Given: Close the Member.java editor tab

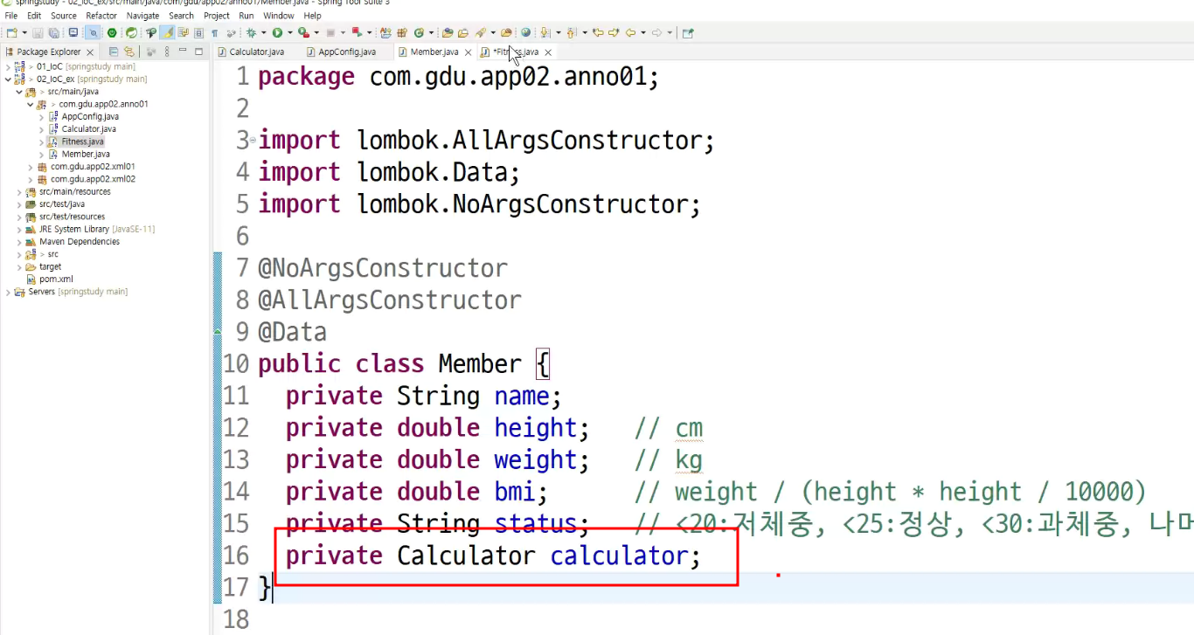Looking at the screenshot, I should coord(468,52).
